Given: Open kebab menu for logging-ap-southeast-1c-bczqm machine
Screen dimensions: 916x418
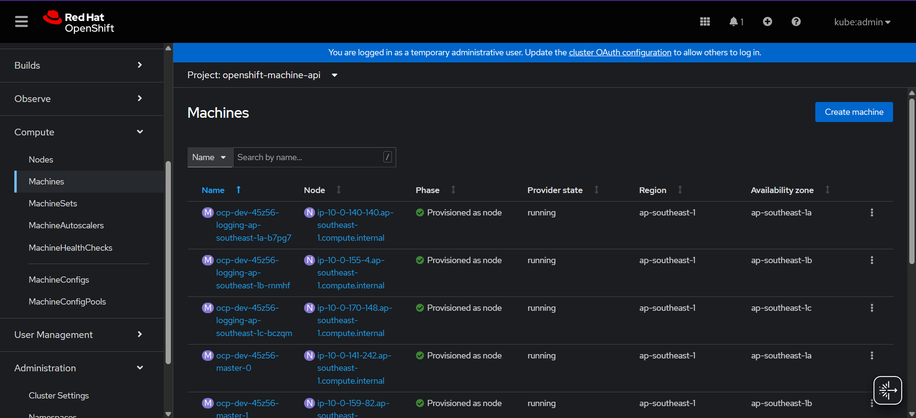Looking at the screenshot, I should pyautogui.click(x=872, y=308).
